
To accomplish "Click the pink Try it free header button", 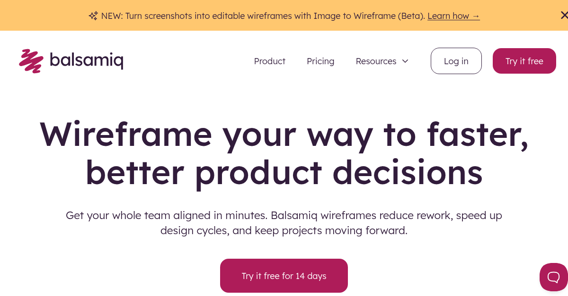I will tap(524, 61).
